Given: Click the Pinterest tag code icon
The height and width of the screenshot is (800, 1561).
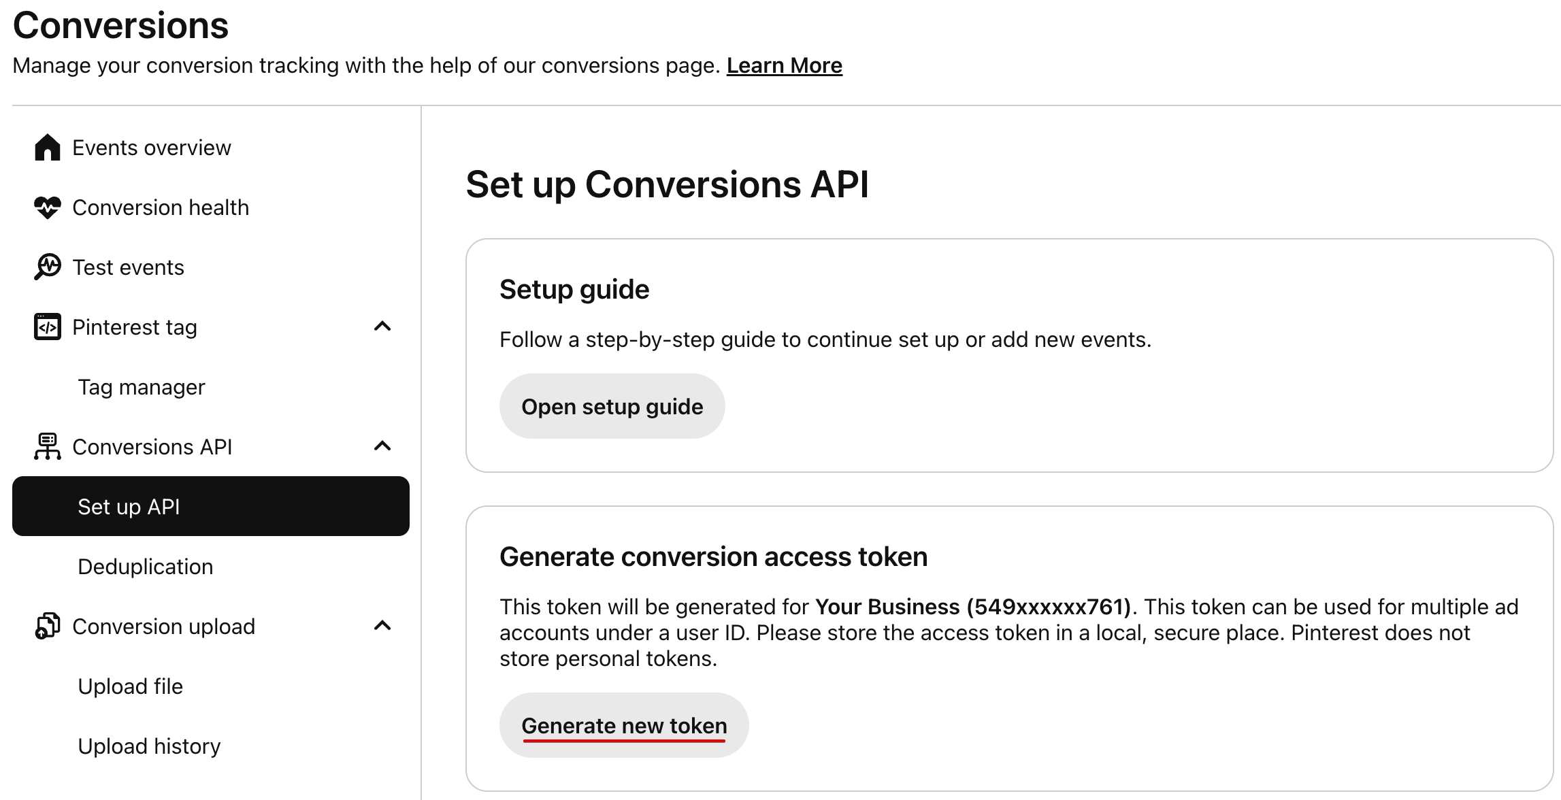Looking at the screenshot, I should (47, 327).
